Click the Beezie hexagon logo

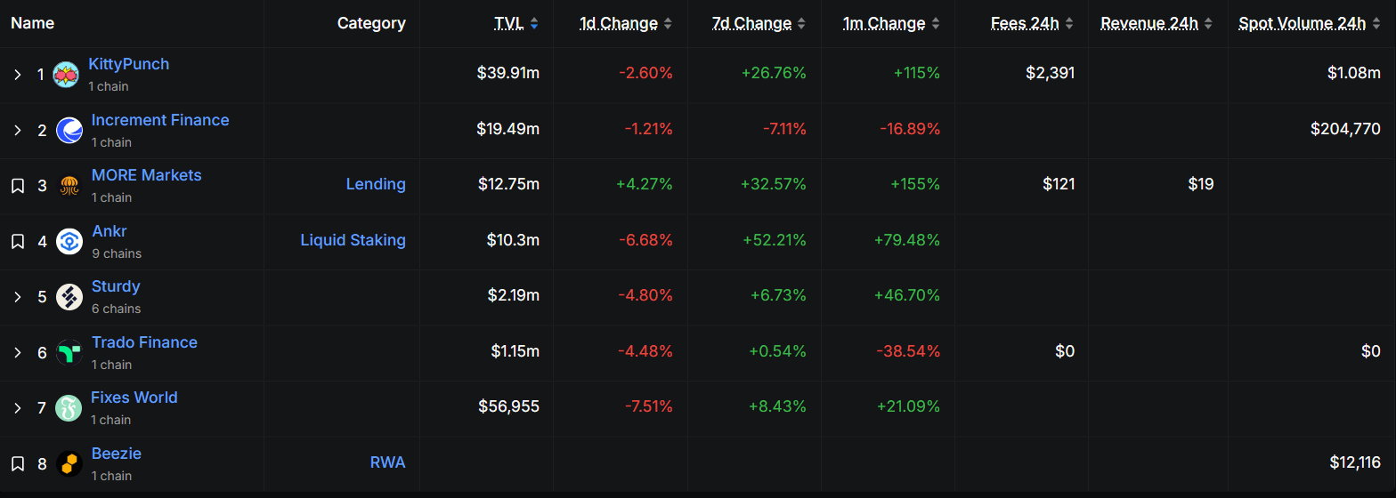pyautogui.click(x=69, y=463)
